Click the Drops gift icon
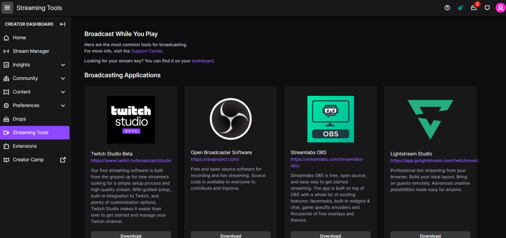The width and height of the screenshot is (506, 238). (x=6, y=119)
